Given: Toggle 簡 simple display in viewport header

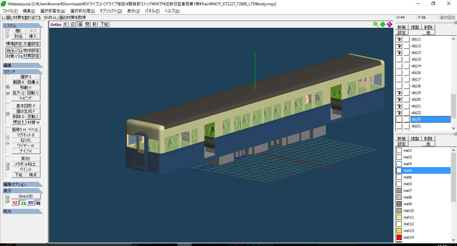Looking at the screenshot, I should 87,24.
